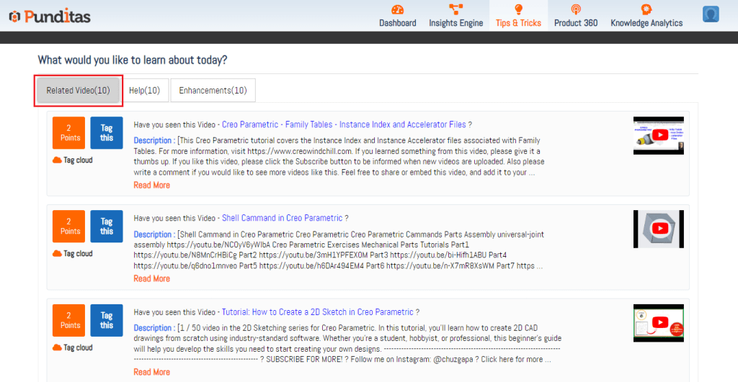Play the 2D Sketch tutorial video thumbnail
This screenshot has height=382, width=738.
pyautogui.click(x=658, y=323)
